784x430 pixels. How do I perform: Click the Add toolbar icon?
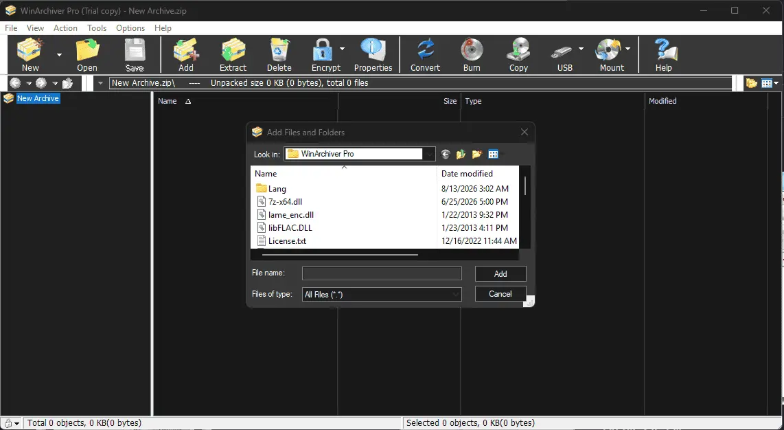pos(186,54)
